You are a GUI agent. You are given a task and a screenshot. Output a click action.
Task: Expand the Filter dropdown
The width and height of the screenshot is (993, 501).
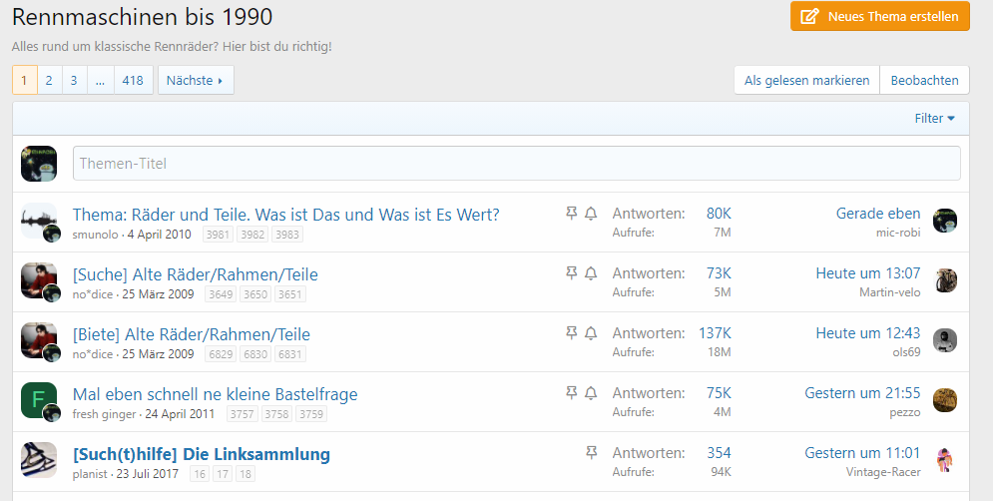pos(934,118)
